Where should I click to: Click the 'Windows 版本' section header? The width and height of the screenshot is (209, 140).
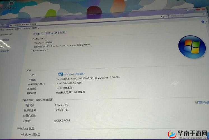click(38, 39)
